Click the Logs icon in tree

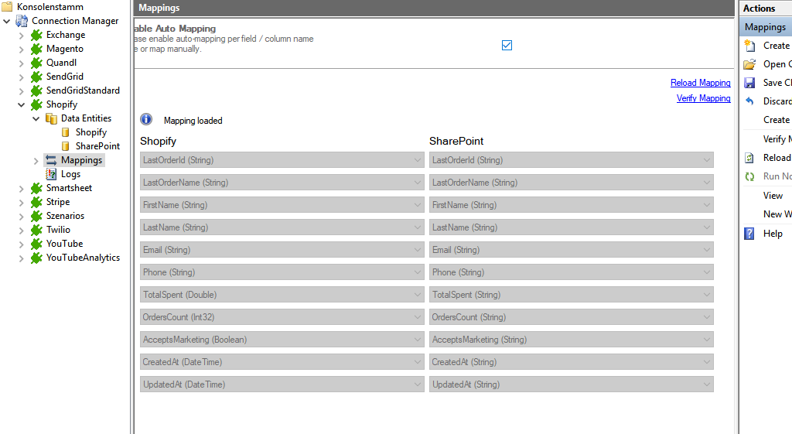tap(51, 174)
